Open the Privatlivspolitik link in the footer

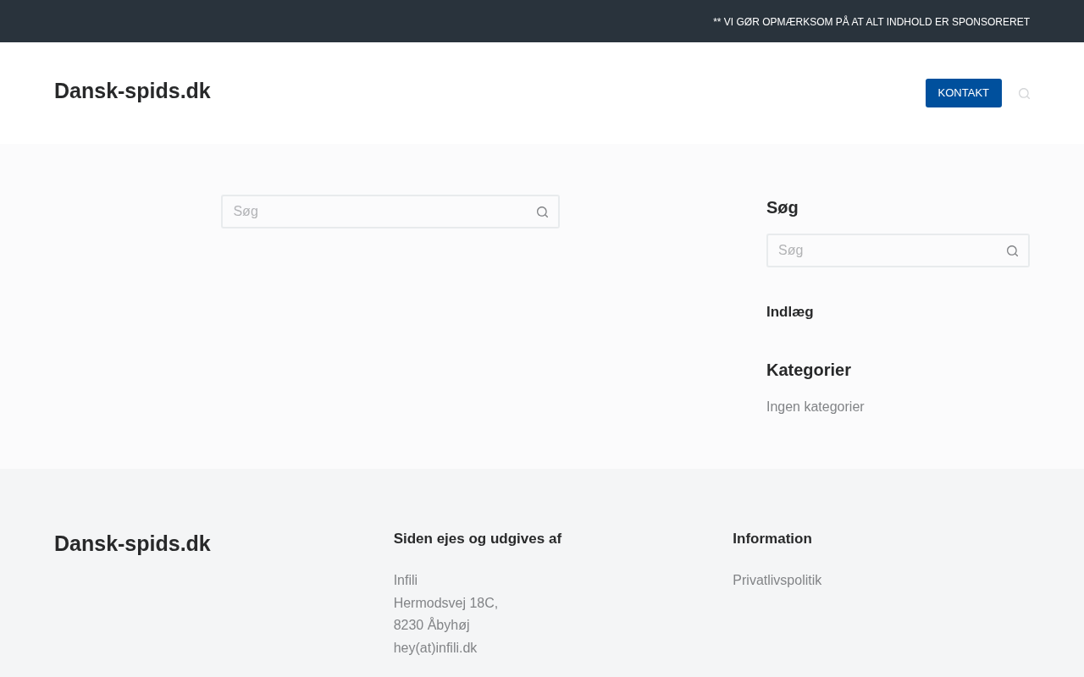(x=777, y=581)
